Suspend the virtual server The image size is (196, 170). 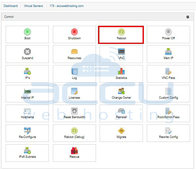click(27, 54)
